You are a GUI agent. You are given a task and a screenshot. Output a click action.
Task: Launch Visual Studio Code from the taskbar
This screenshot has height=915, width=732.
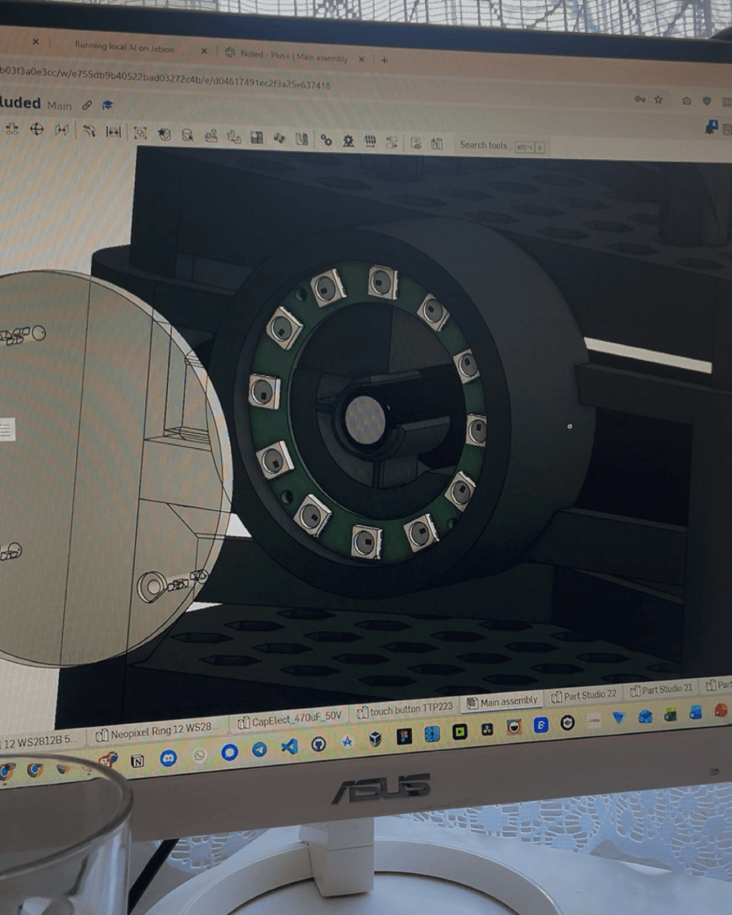[289, 747]
